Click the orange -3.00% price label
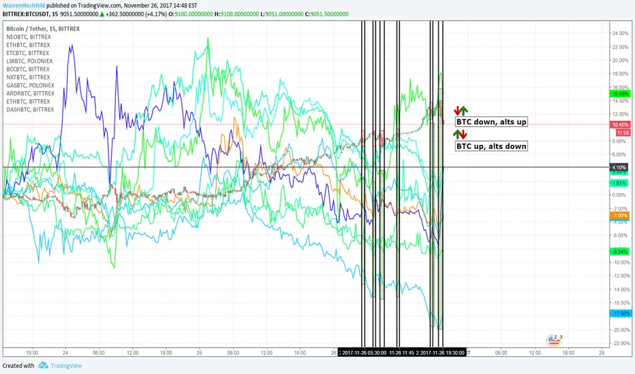Image resolution: width=635 pixels, height=374 pixels. pyautogui.click(x=620, y=216)
